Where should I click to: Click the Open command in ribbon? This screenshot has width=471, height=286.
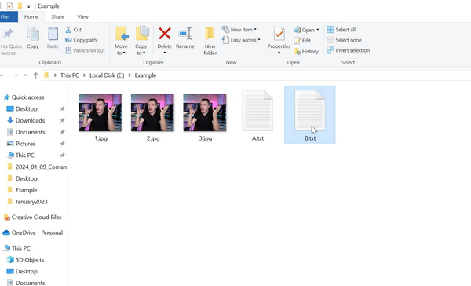(304, 30)
